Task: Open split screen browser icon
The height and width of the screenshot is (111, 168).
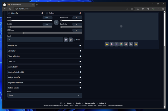Action: (138, 9)
